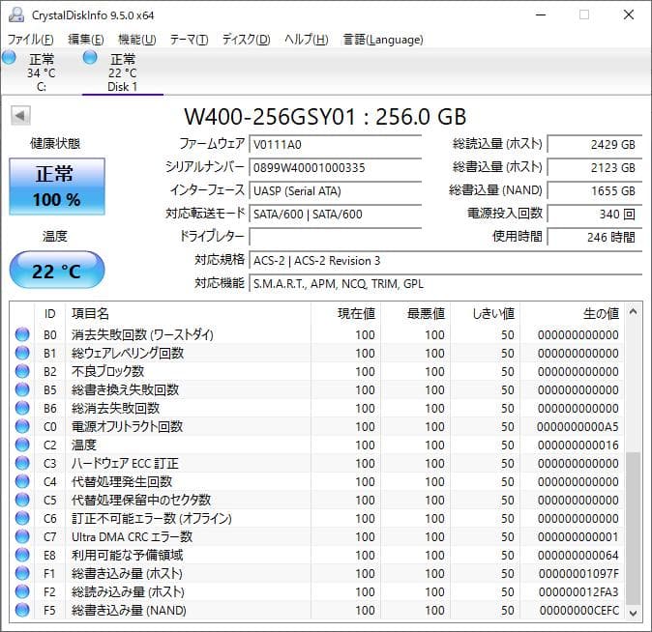
Task: Click the CrystalDiskInfo app icon in title bar
Action: coord(16,14)
